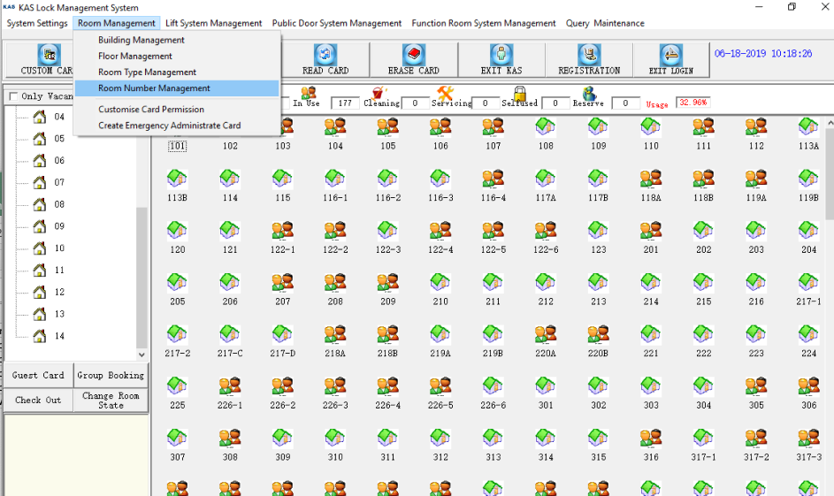Open Function Room System Management menu
Viewport: 834px width, 496px height.
tap(484, 23)
